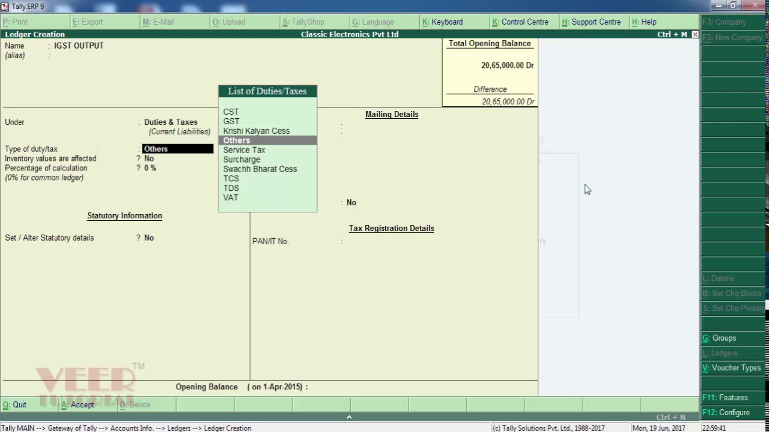Open Ledgers from the side panel
This screenshot has width=769, height=432.
click(734, 353)
